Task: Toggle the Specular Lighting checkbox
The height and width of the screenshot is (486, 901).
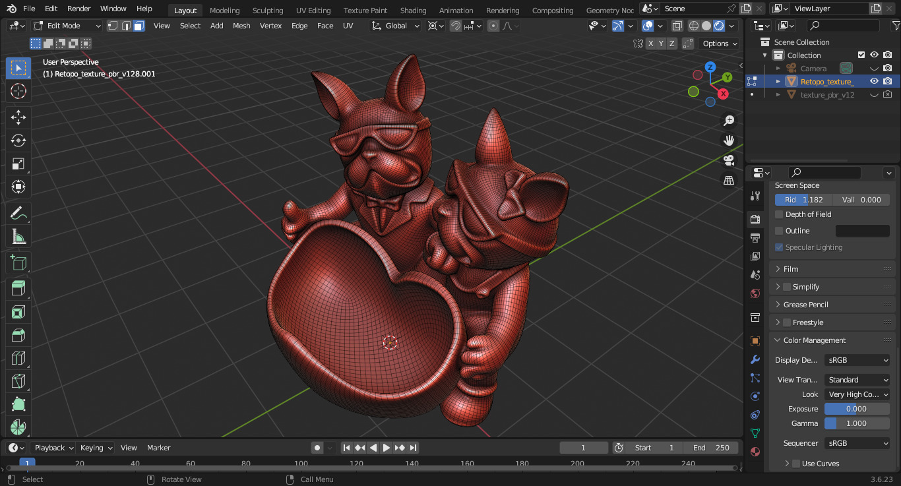Action: pyautogui.click(x=779, y=247)
